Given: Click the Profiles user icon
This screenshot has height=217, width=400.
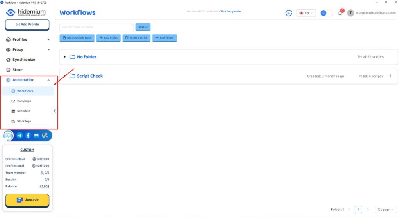Looking at the screenshot, I should [x=8, y=39].
